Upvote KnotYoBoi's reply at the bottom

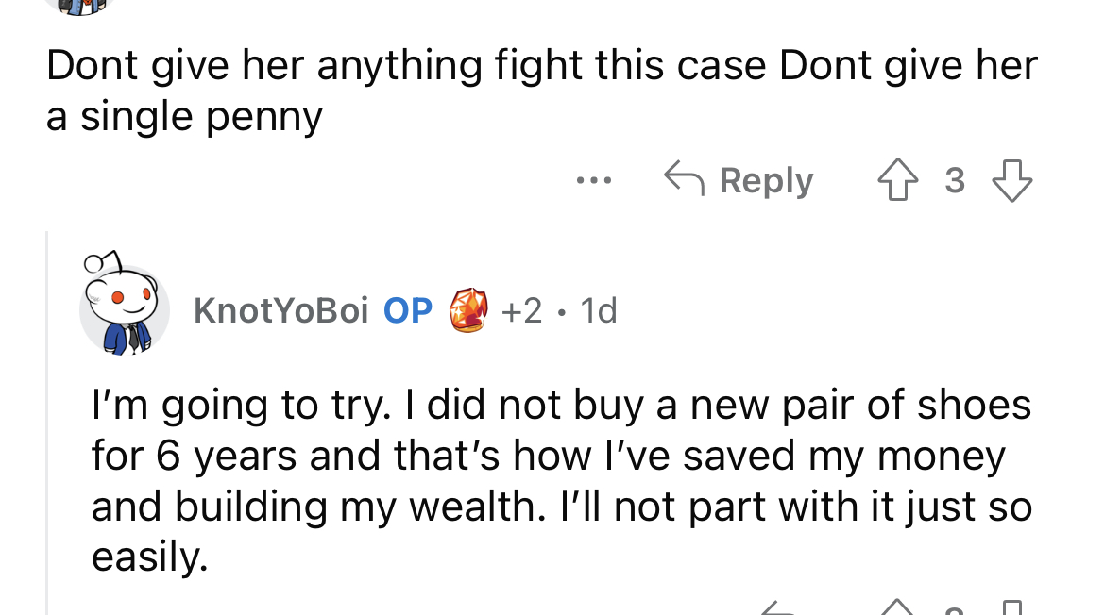895,608
